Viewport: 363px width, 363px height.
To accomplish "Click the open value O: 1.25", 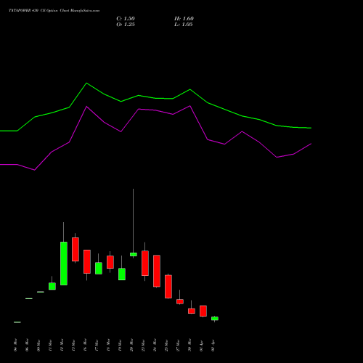I will (126, 25).
